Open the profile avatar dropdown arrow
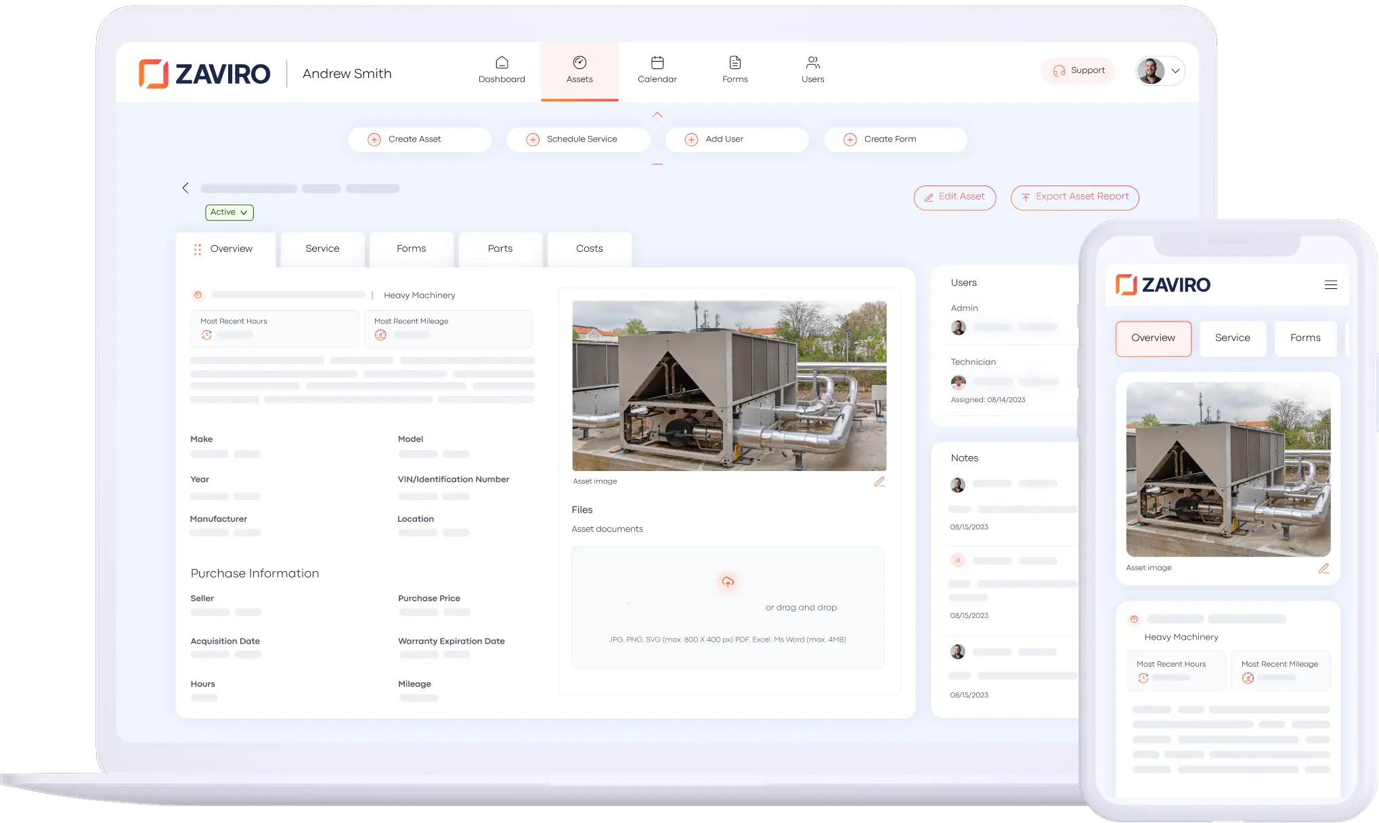 pyautogui.click(x=1176, y=71)
